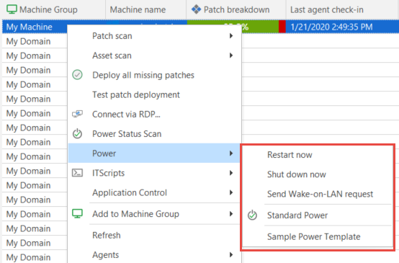Choose Restart now in Power submenu
The image size is (399, 263).
click(x=317, y=155)
